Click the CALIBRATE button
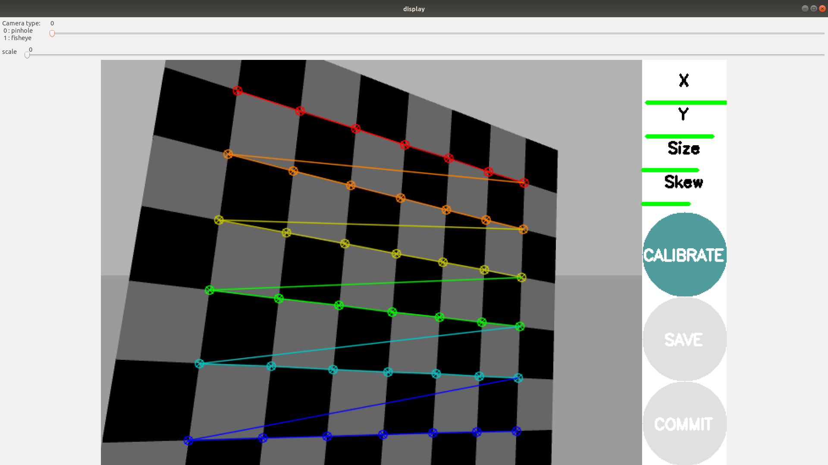Viewport: 828px width, 465px height. [684, 255]
